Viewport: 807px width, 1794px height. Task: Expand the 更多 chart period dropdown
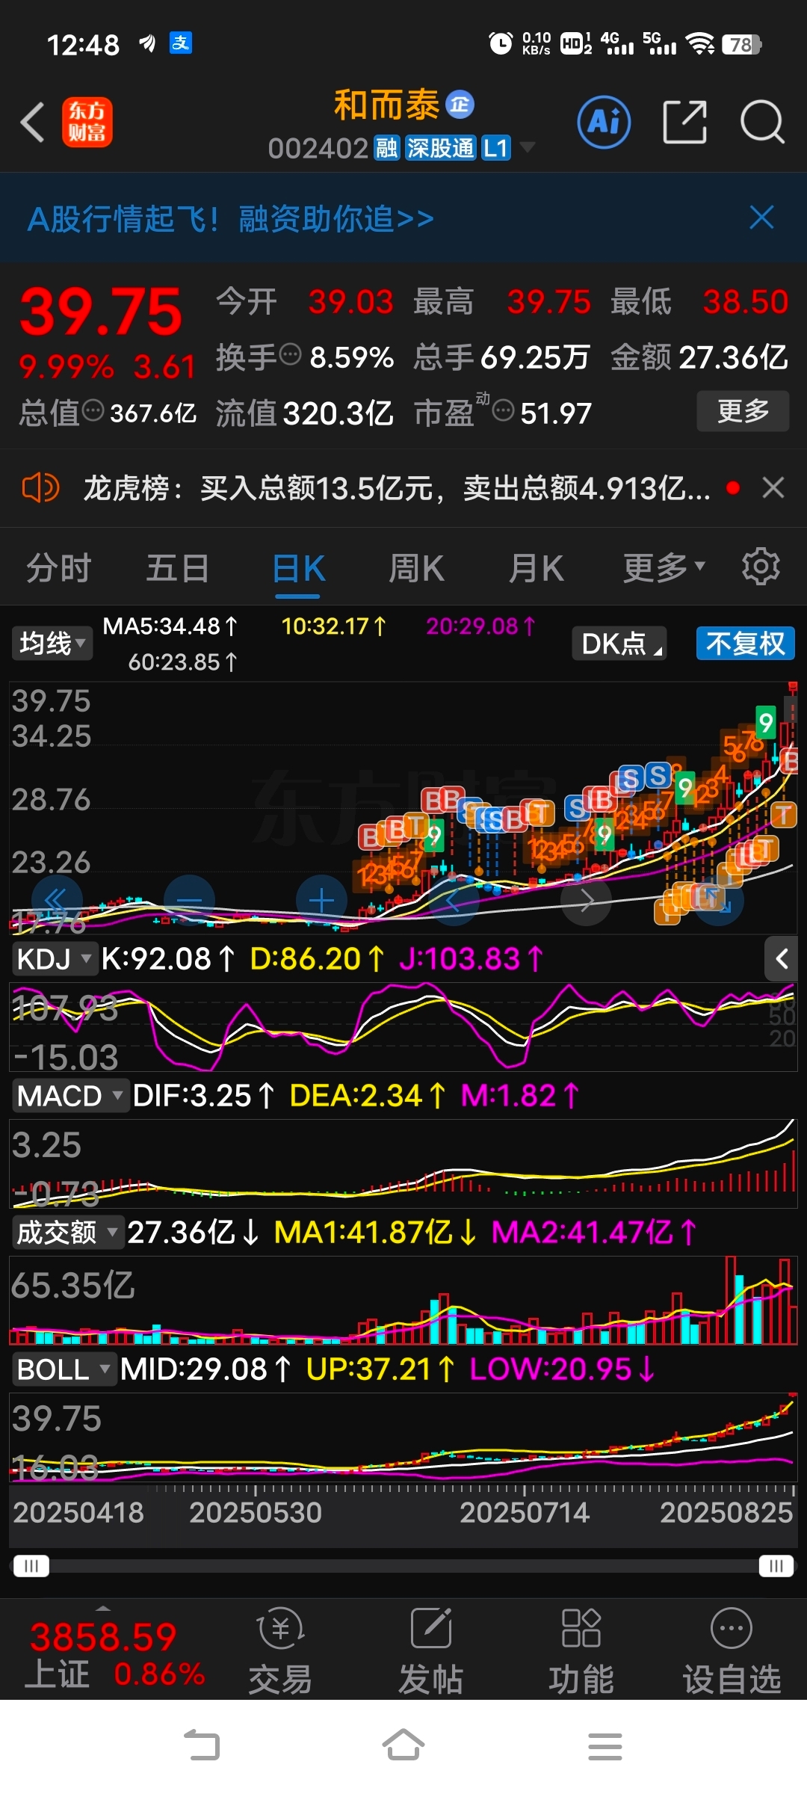click(664, 568)
